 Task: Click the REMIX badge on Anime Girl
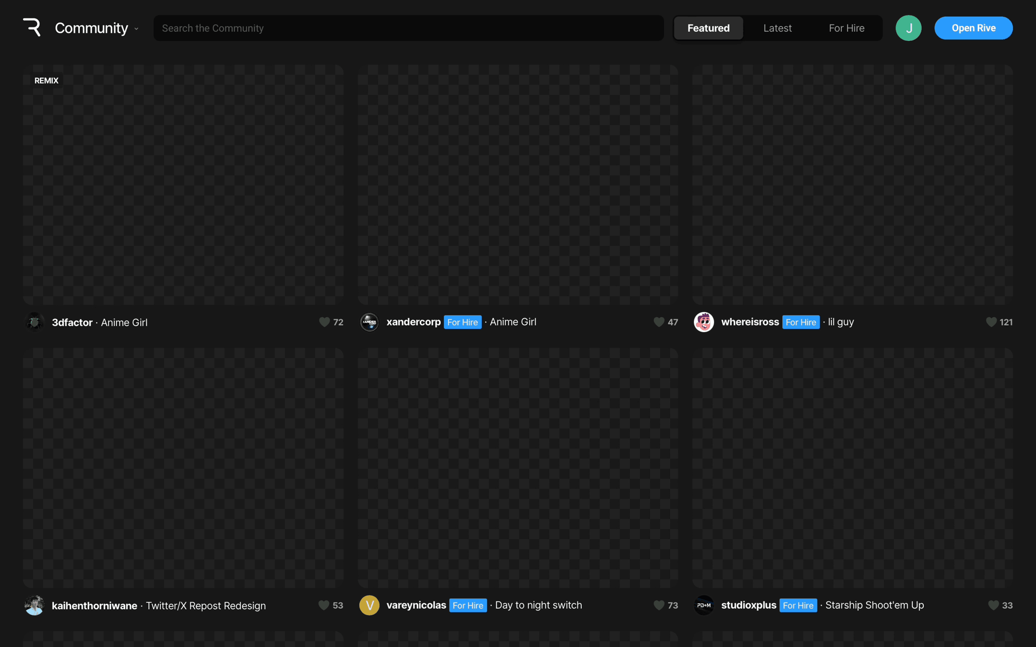(46, 80)
